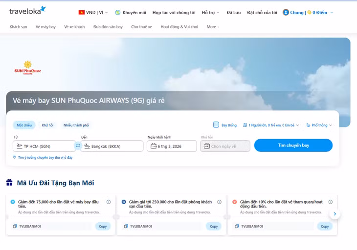This screenshot has width=357, height=250.
Task: Select Một chiều trip type
Action: coord(24,125)
